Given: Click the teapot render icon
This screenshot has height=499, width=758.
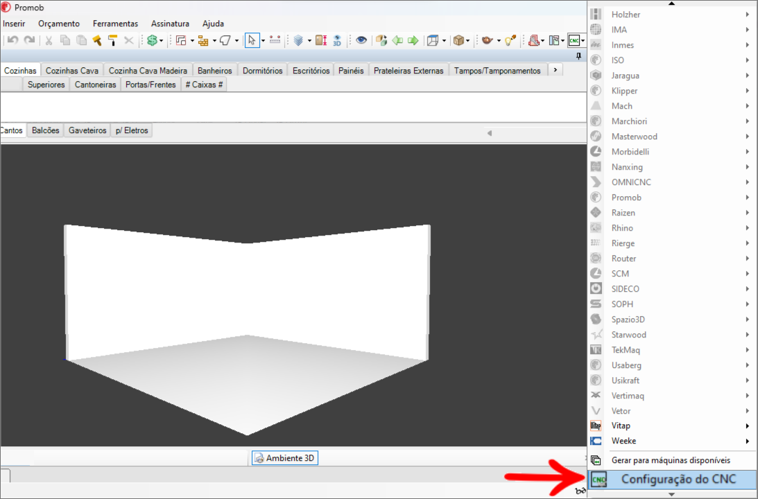Looking at the screenshot, I should coord(487,41).
